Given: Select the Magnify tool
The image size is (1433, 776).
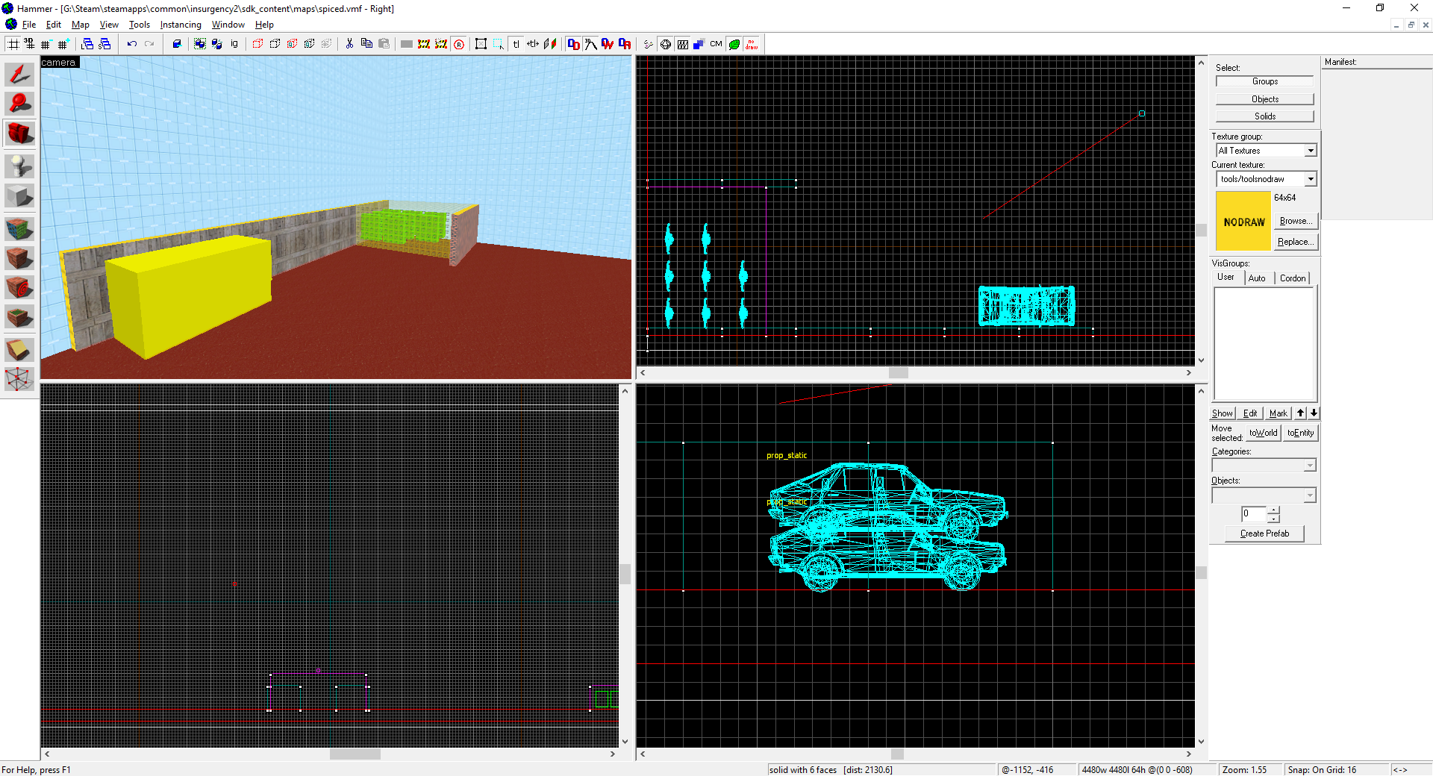Looking at the screenshot, I should (19, 104).
